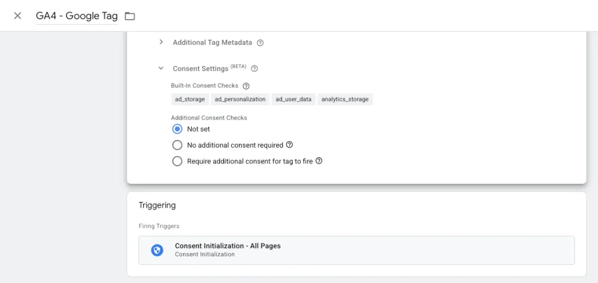Click the analytics_storage consent chip
This screenshot has width=598, height=283.
coord(345,99)
